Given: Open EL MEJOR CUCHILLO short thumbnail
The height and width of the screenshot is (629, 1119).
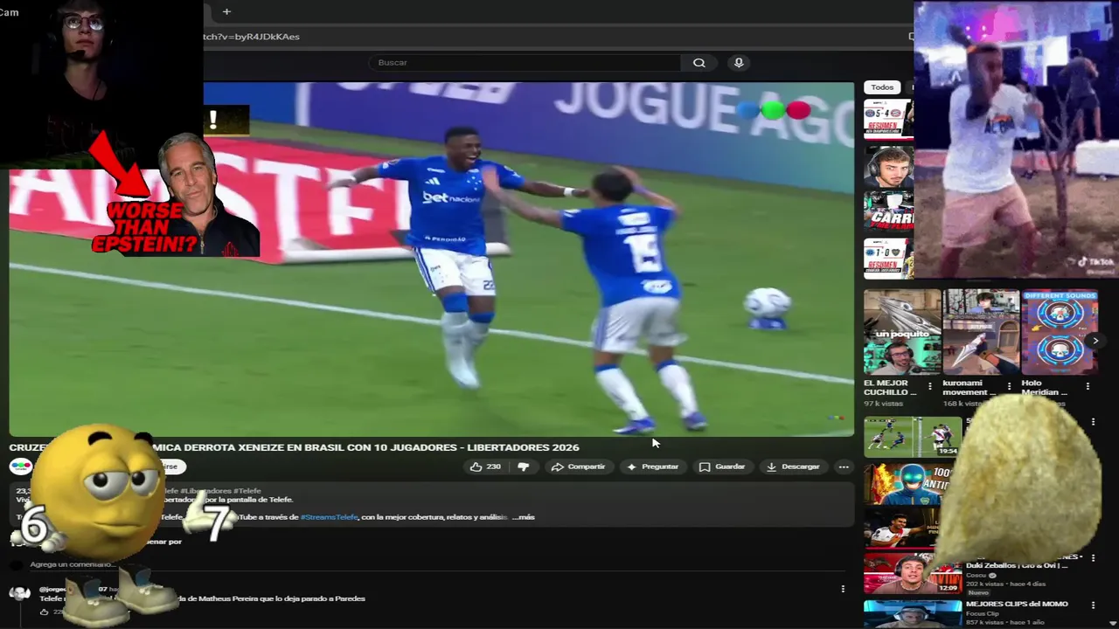Looking at the screenshot, I should 902,332.
